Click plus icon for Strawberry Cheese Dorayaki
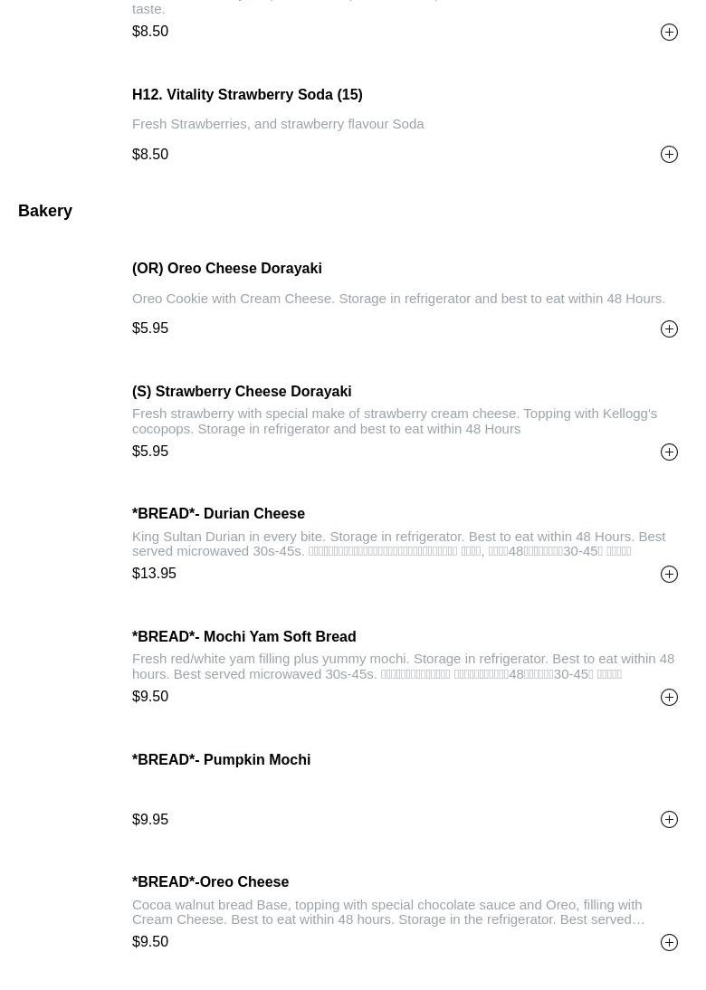Image resolution: width=706 pixels, height=990 pixels. (669, 452)
